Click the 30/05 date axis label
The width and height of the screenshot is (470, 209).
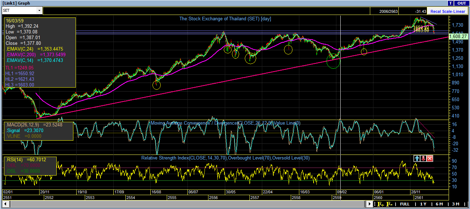click(x=230, y=192)
